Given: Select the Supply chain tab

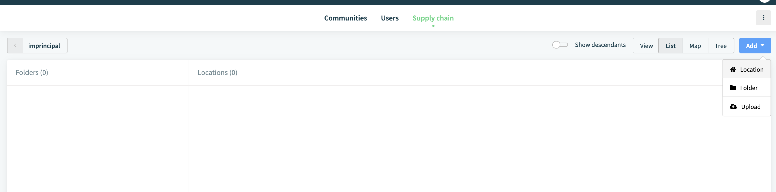Looking at the screenshot, I should pos(433,18).
